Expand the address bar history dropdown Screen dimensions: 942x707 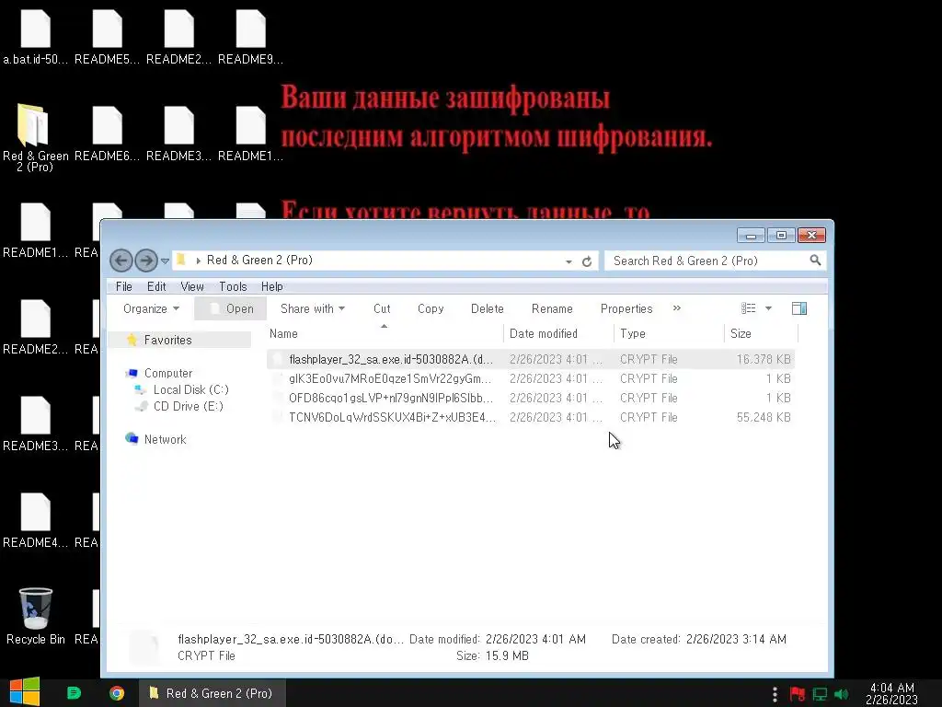[569, 261]
